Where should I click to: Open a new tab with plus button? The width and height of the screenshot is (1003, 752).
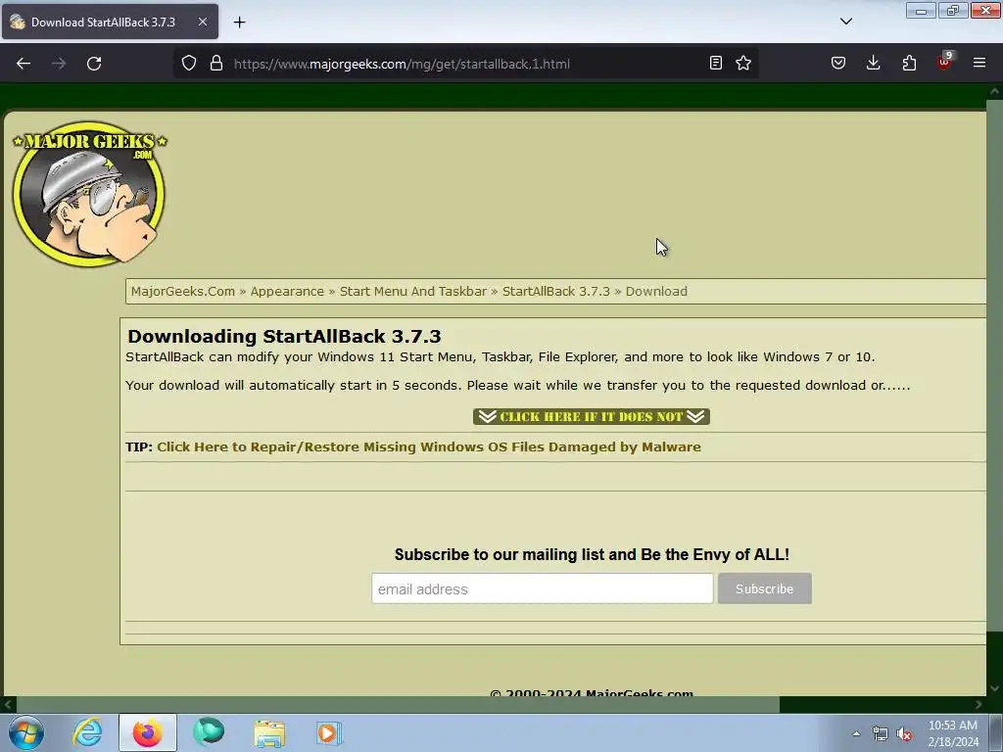(239, 23)
